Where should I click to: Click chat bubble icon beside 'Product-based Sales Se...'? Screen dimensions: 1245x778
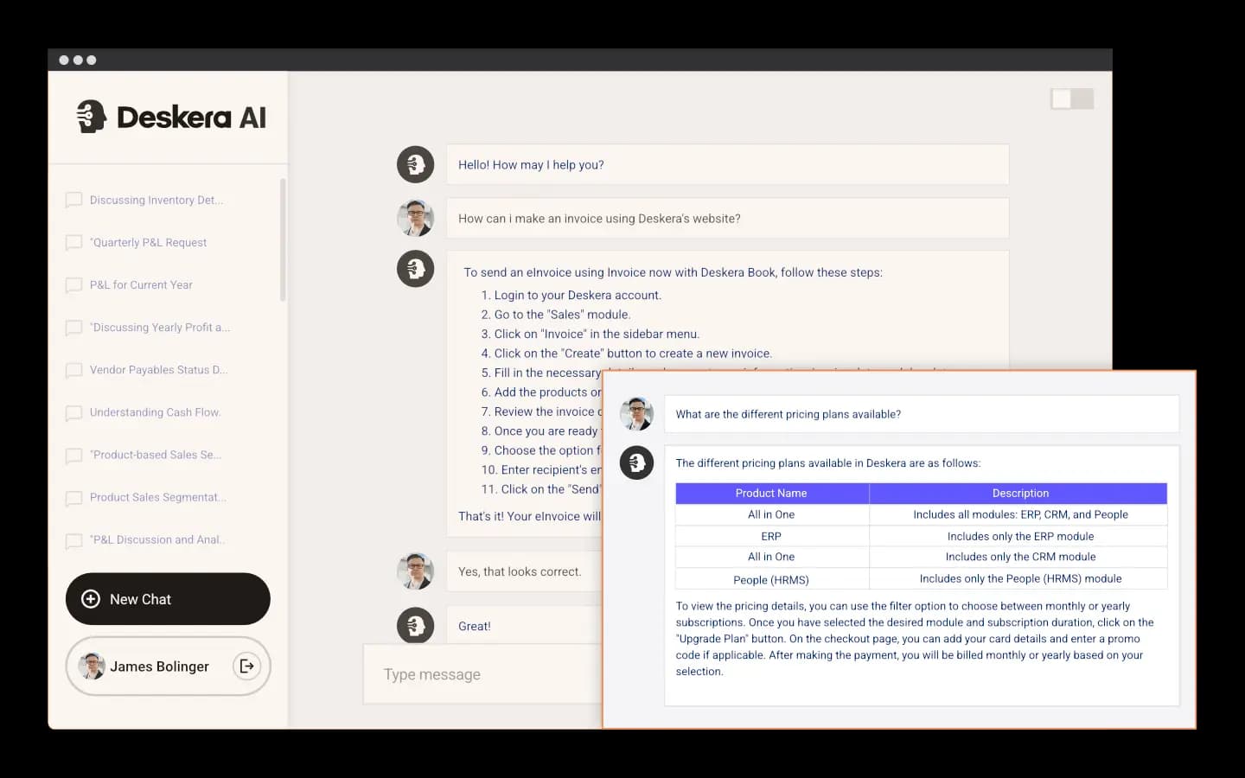[74, 456]
